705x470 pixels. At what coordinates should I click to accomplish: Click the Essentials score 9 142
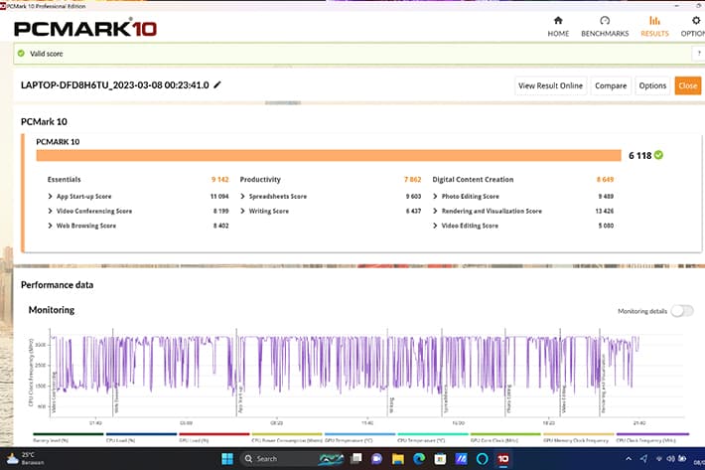coord(219,180)
